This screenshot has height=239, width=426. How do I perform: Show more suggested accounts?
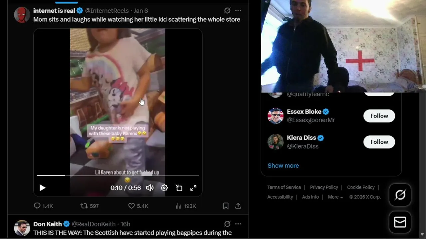tap(283, 166)
